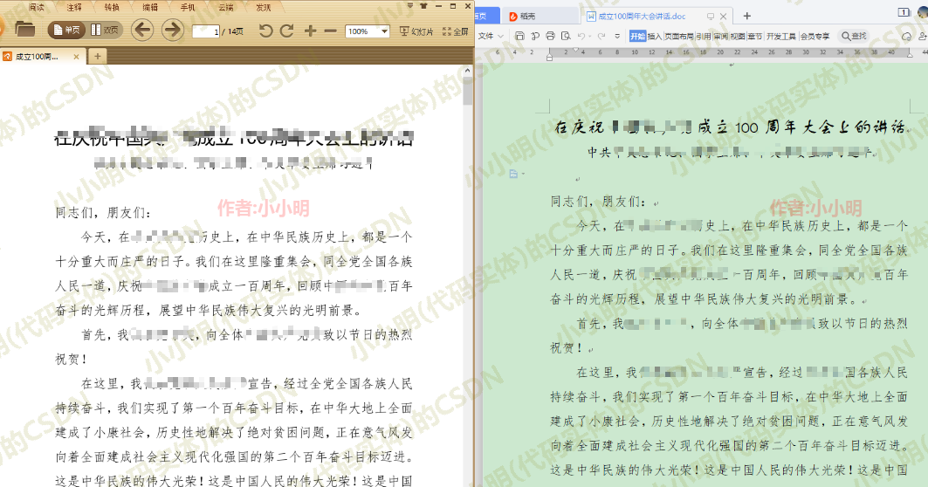Print document with WPS printer icon

coord(550,36)
